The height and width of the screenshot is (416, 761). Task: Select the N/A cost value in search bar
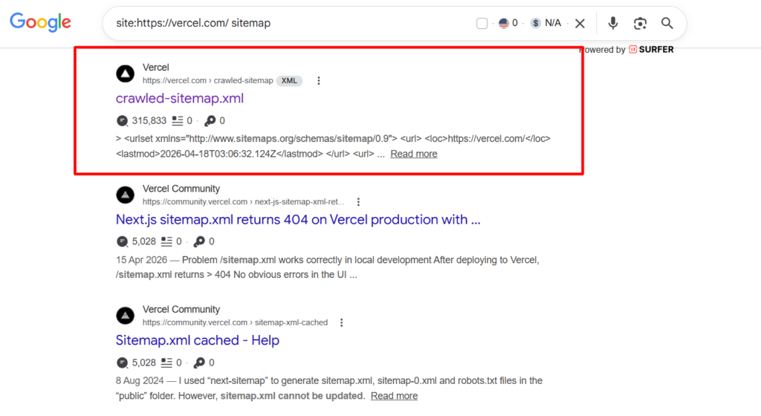(x=553, y=23)
